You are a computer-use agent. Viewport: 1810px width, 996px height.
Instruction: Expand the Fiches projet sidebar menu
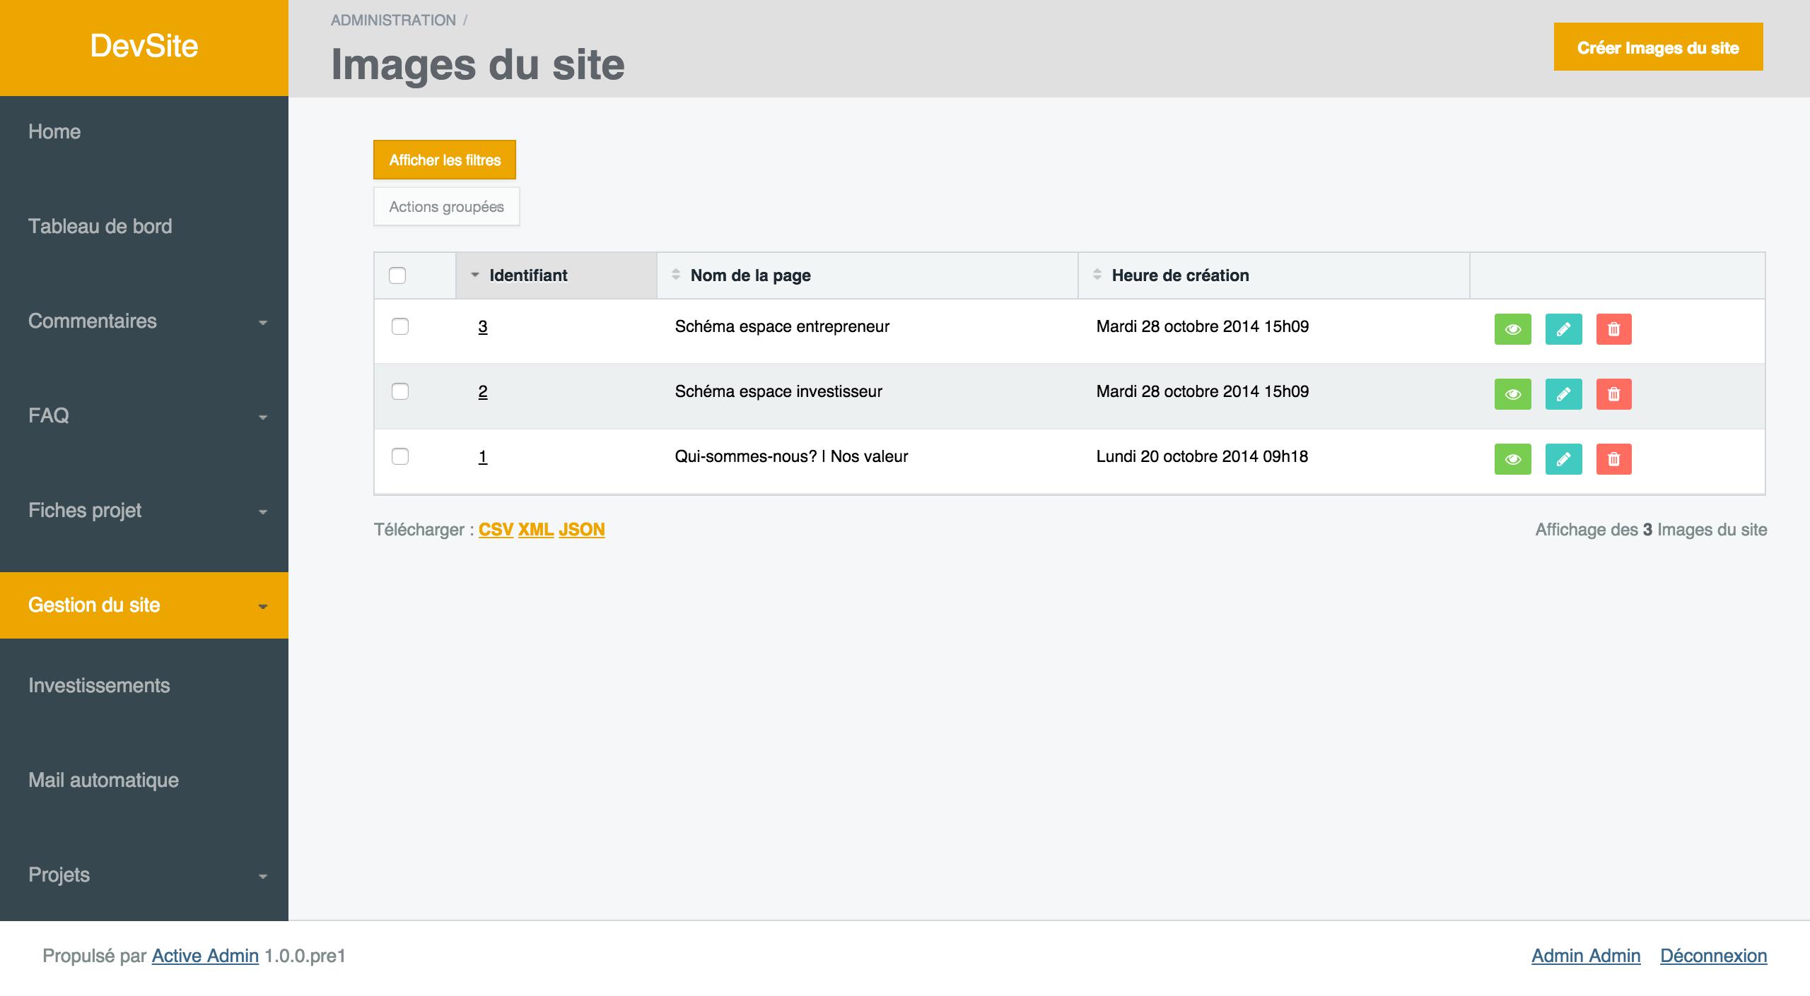pos(144,511)
